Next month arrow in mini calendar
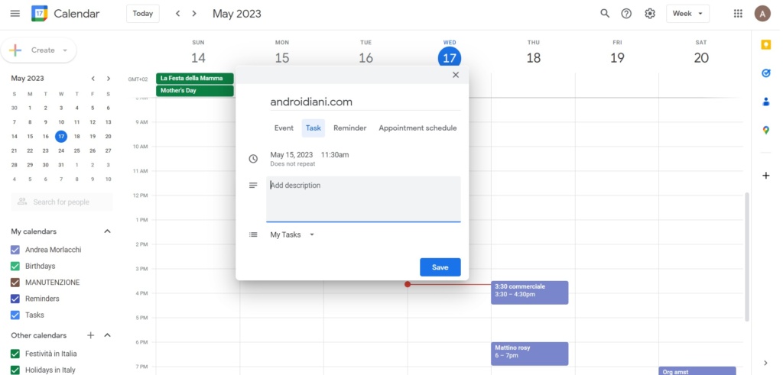The width and height of the screenshot is (783, 375). [109, 79]
